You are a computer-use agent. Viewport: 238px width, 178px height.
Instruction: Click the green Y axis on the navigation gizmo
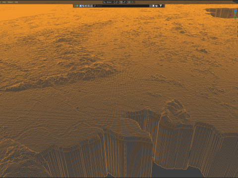click(x=236, y=17)
